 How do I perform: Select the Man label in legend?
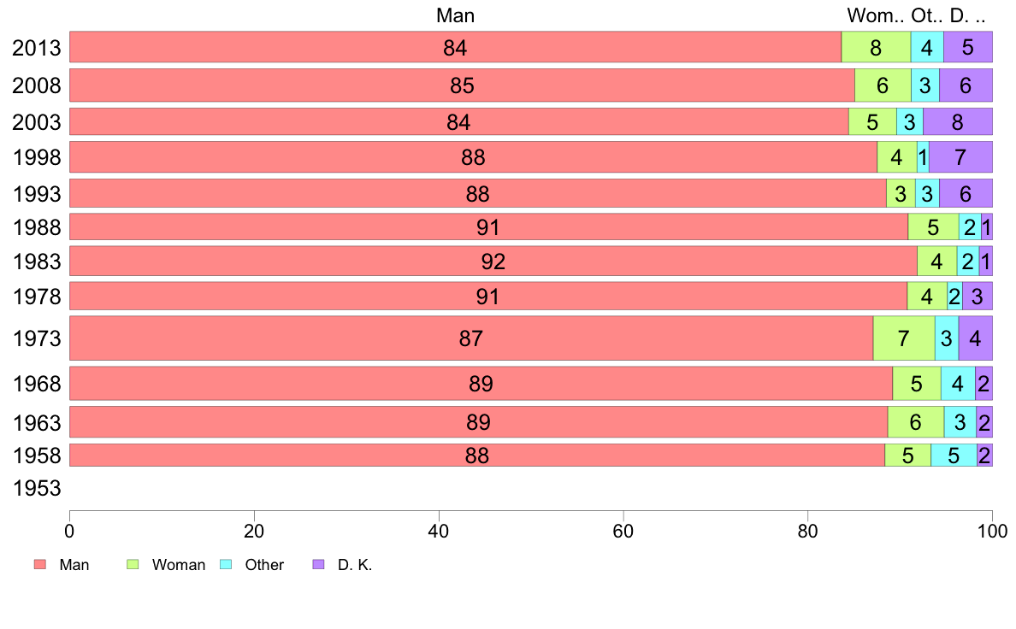click(x=74, y=565)
